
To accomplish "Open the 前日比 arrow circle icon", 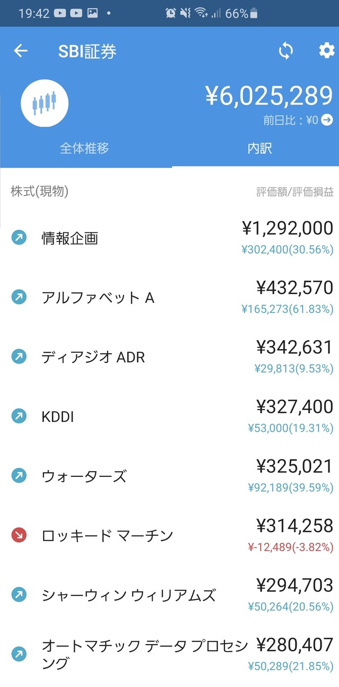I will pyautogui.click(x=327, y=120).
